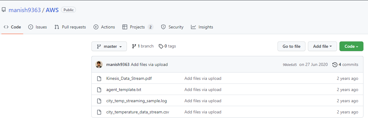The height and width of the screenshot is (127, 368).
Task: View the 4 commits history link
Action: [346, 64]
